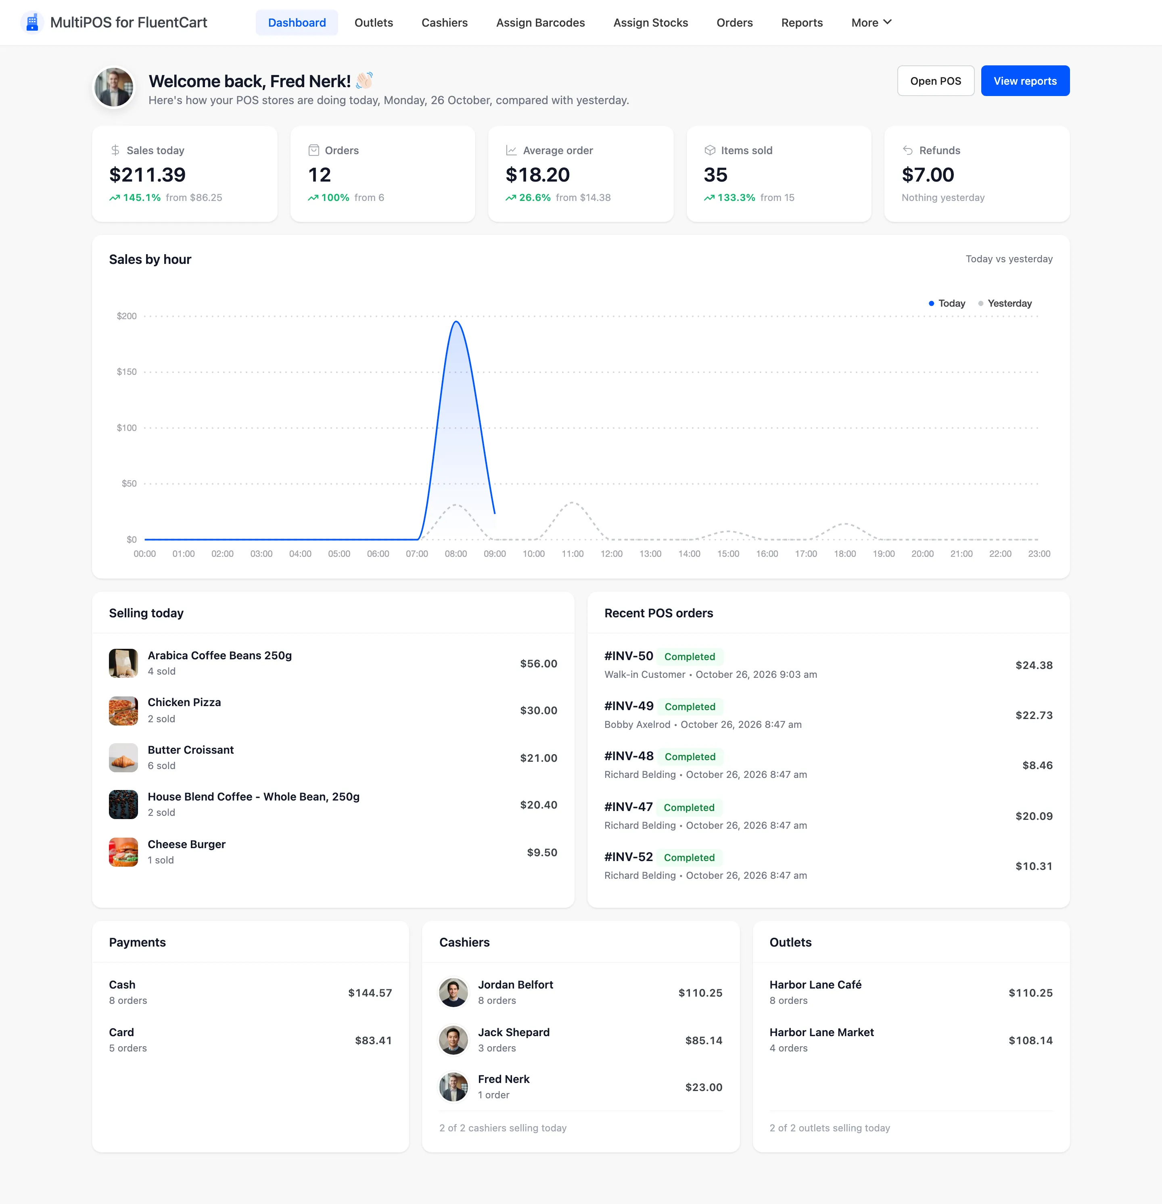Click the Completed badge on #INV-50
1162x1204 pixels.
point(690,656)
